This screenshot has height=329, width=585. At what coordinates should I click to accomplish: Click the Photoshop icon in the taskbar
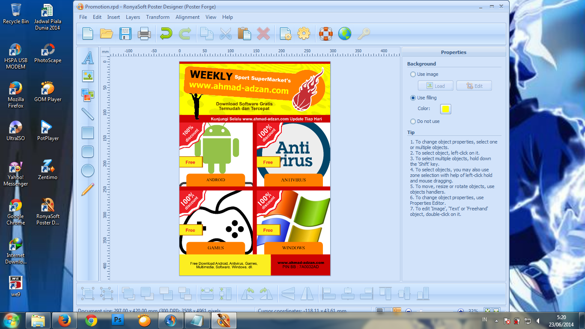pyautogui.click(x=117, y=320)
